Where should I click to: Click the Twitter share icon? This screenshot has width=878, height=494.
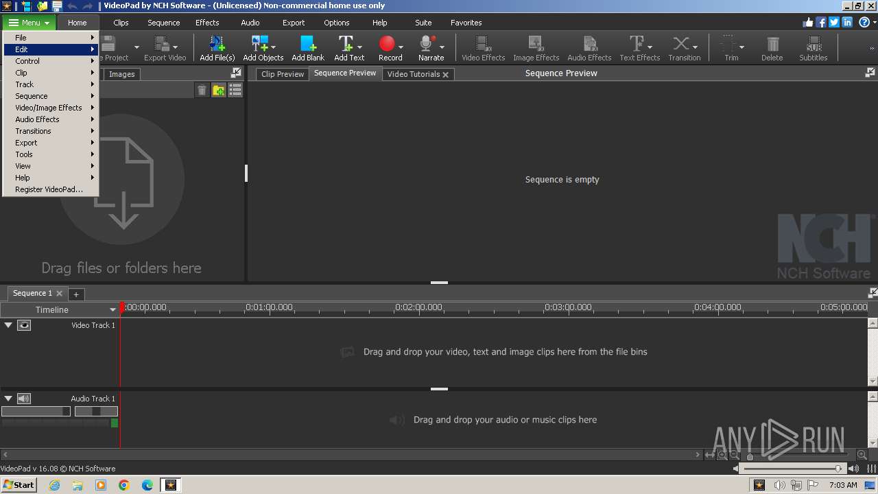(834, 22)
